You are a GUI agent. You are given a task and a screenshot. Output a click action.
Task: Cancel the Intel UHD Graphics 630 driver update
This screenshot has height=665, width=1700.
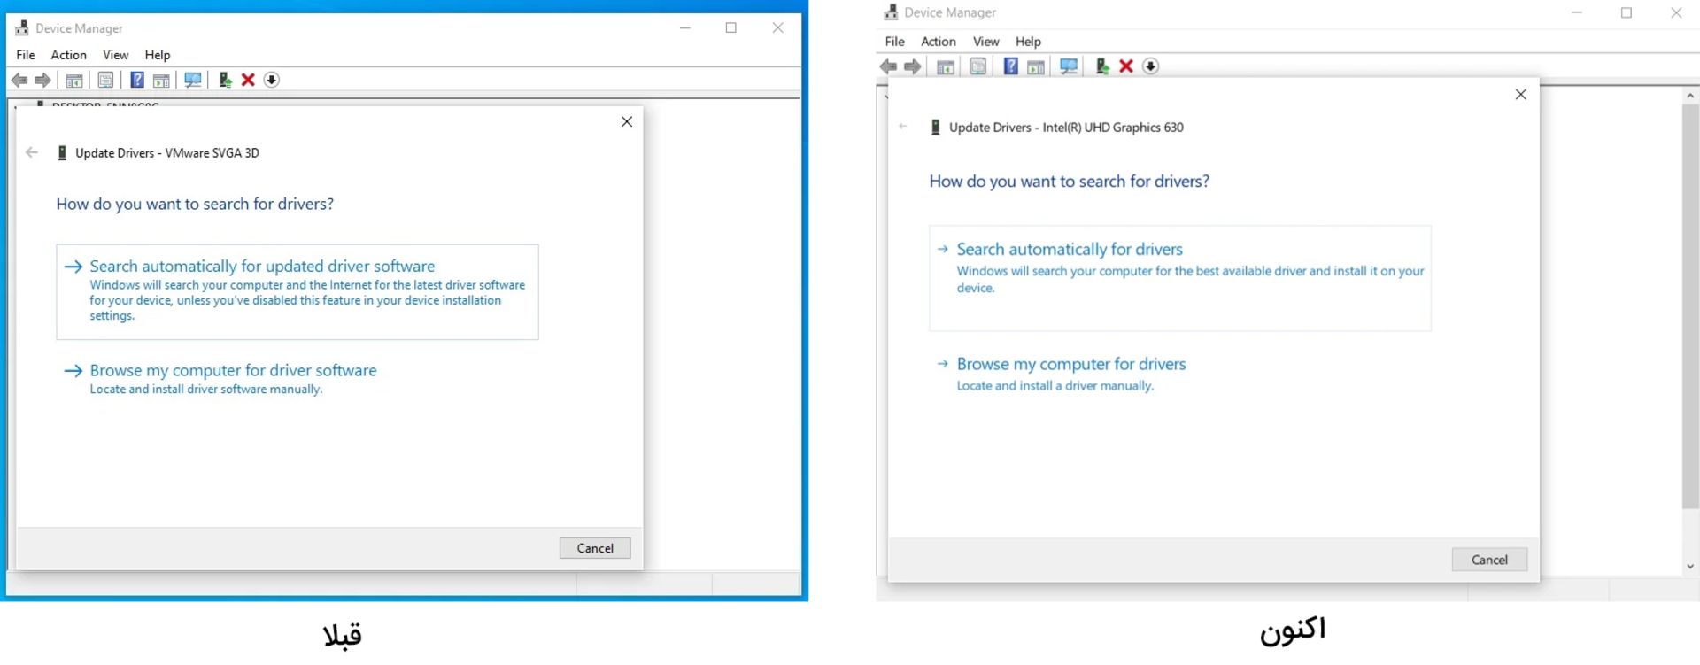pos(1489,560)
